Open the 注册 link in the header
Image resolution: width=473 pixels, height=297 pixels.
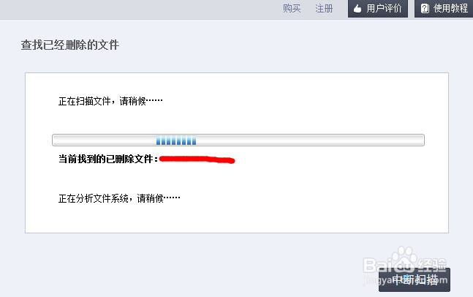324,9
